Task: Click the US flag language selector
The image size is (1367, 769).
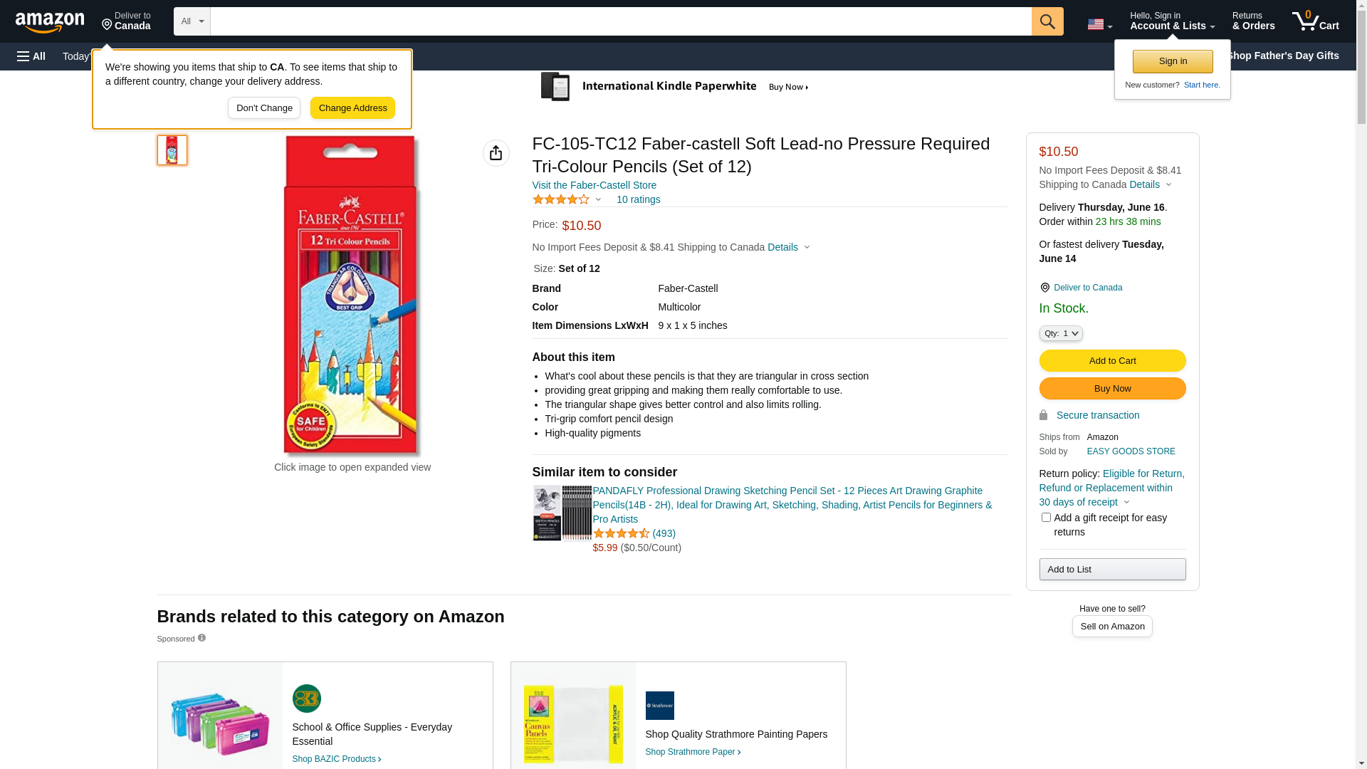Action: (x=1099, y=24)
